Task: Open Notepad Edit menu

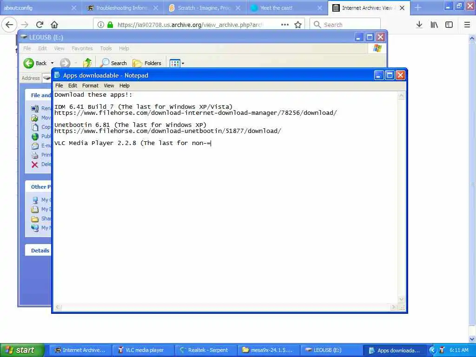Action: click(x=73, y=86)
